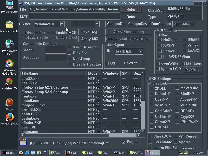208x156 pixels.
Task: Click the File path input field
Action: point(75,9)
